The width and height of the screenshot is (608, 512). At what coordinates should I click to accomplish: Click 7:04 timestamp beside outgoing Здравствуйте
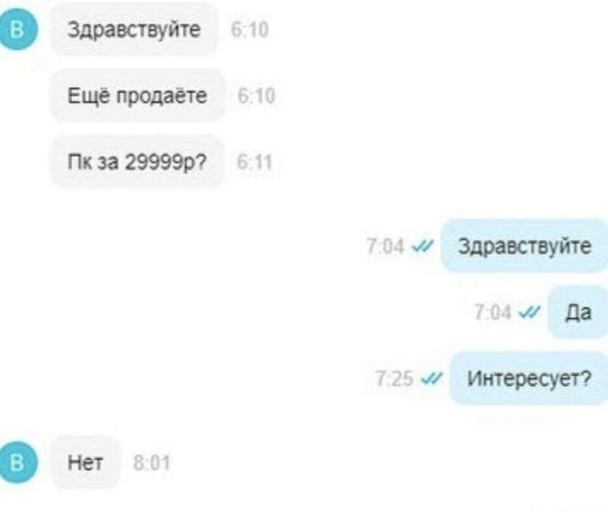[x=385, y=246]
